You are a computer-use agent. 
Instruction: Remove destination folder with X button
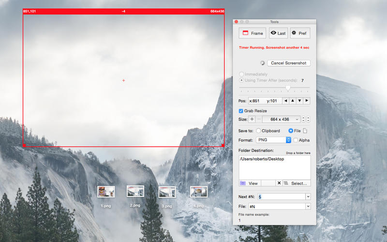click(x=279, y=183)
